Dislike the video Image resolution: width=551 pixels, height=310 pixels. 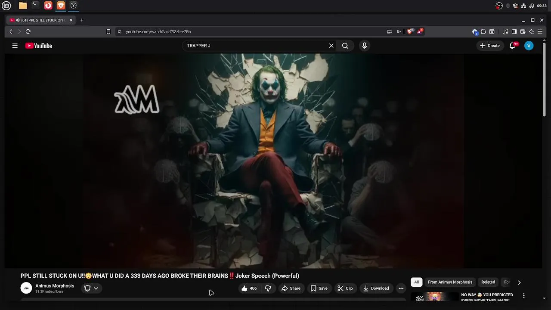[x=268, y=288]
